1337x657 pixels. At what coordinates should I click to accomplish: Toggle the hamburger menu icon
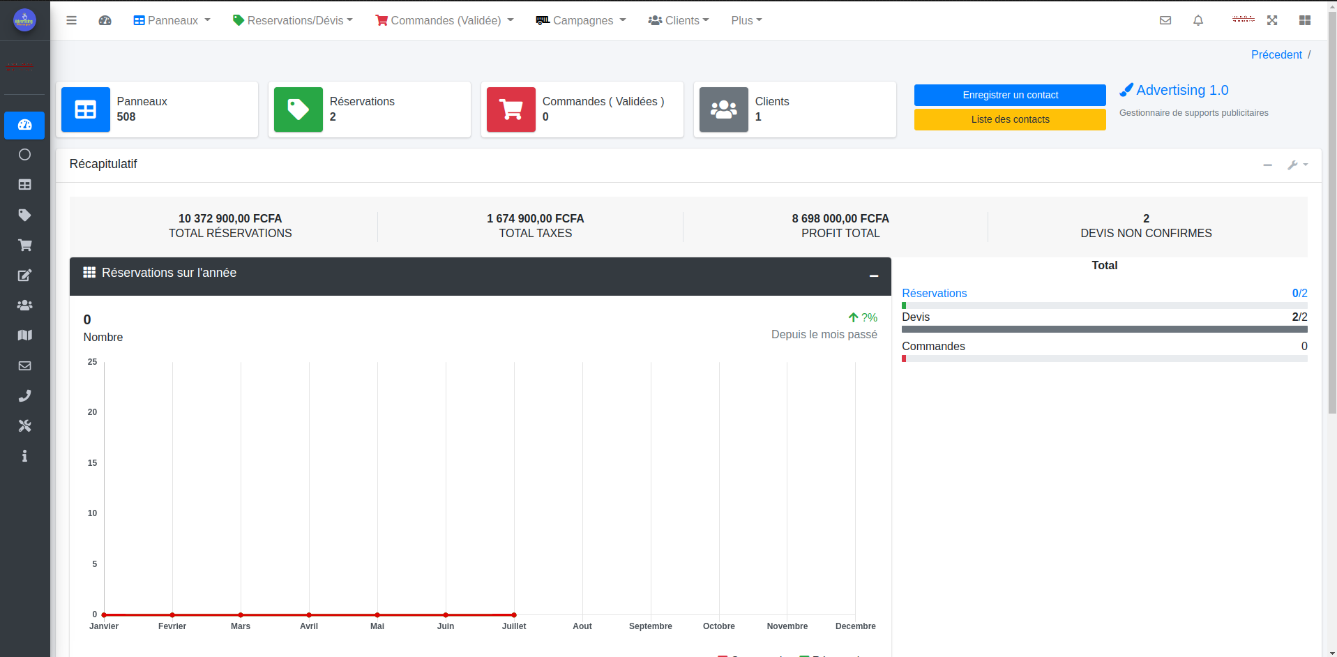(x=71, y=20)
